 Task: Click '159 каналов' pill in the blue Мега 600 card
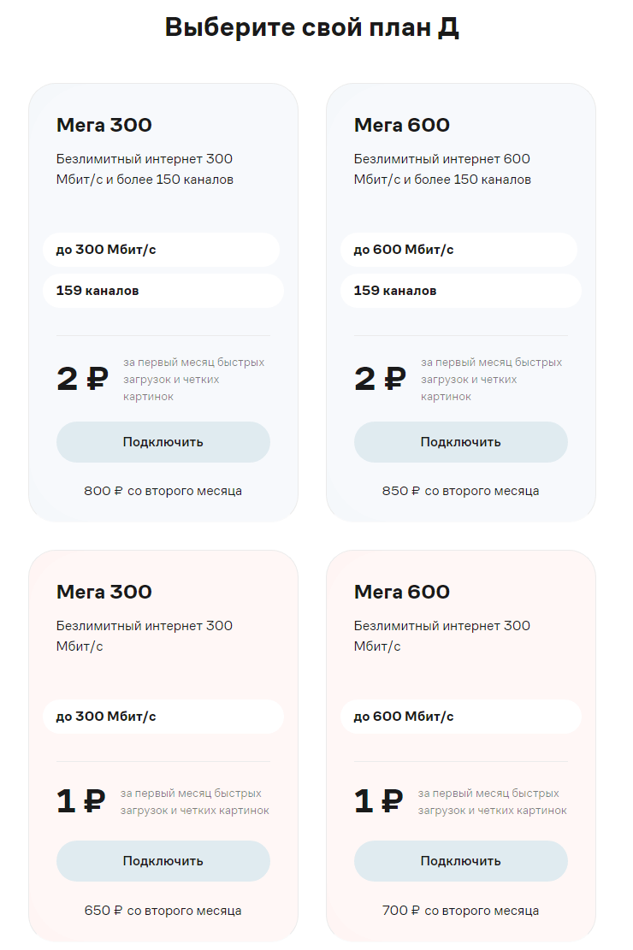pyautogui.click(x=460, y=291)
